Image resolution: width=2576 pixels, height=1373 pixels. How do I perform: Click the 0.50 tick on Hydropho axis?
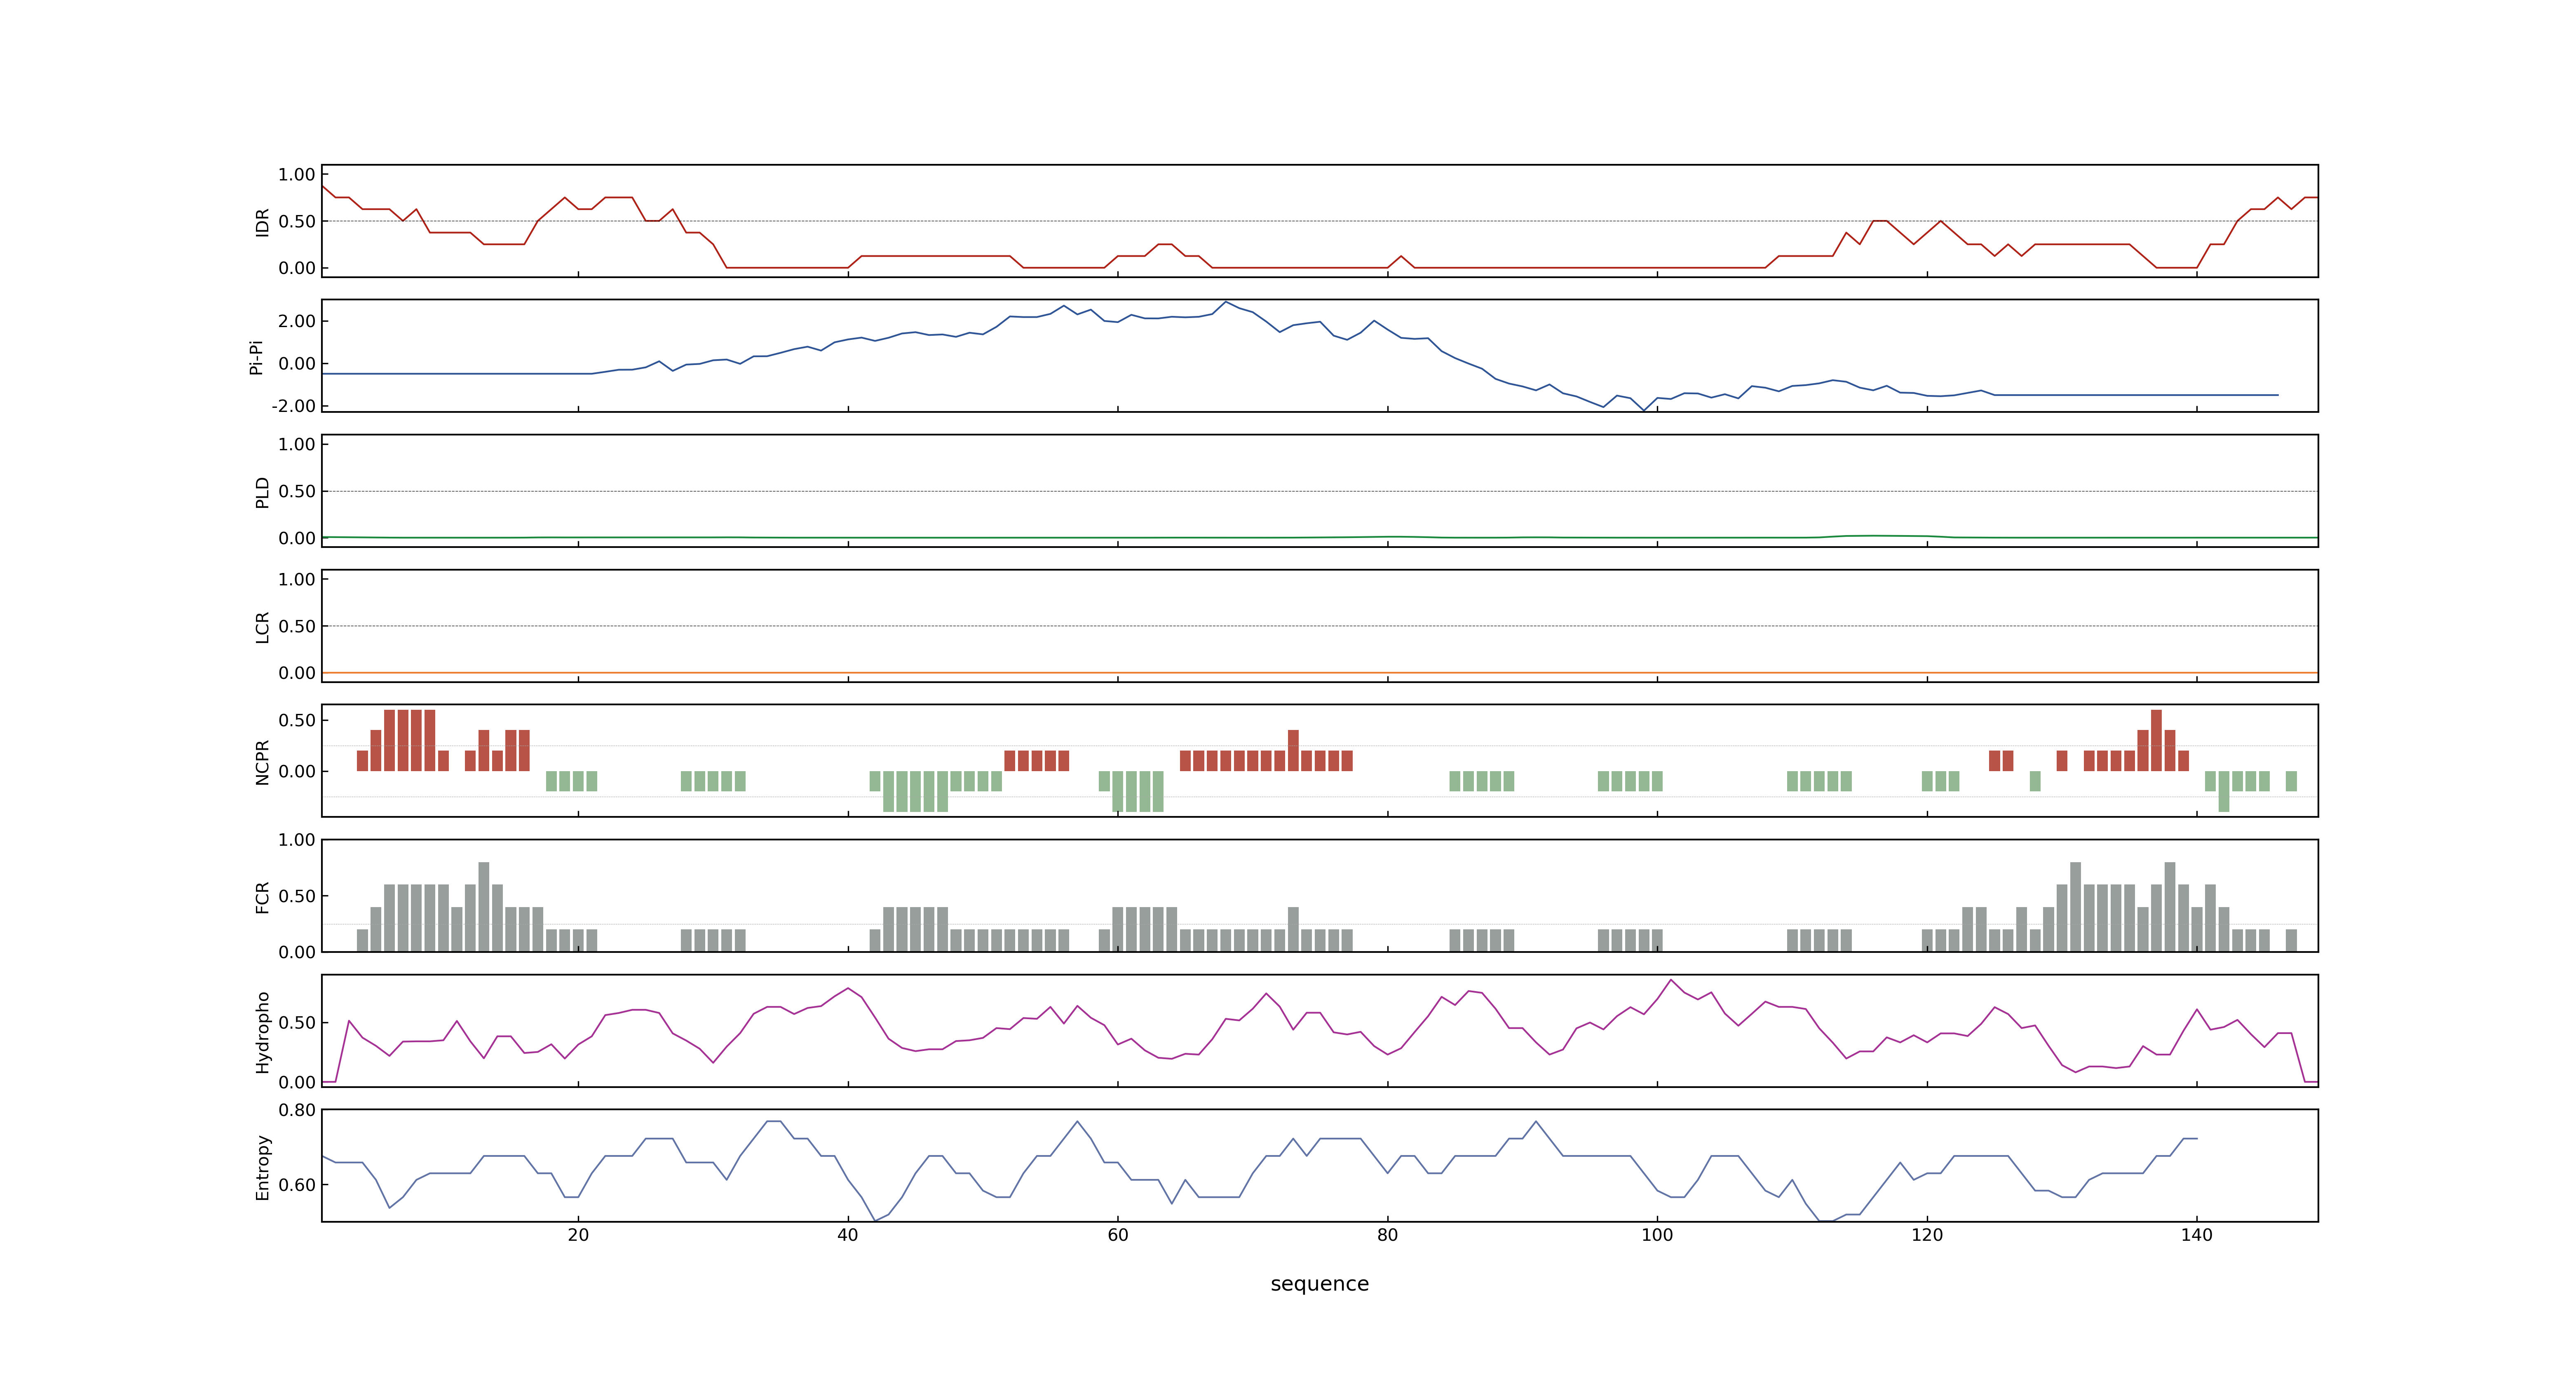(x=297, y=1022)
